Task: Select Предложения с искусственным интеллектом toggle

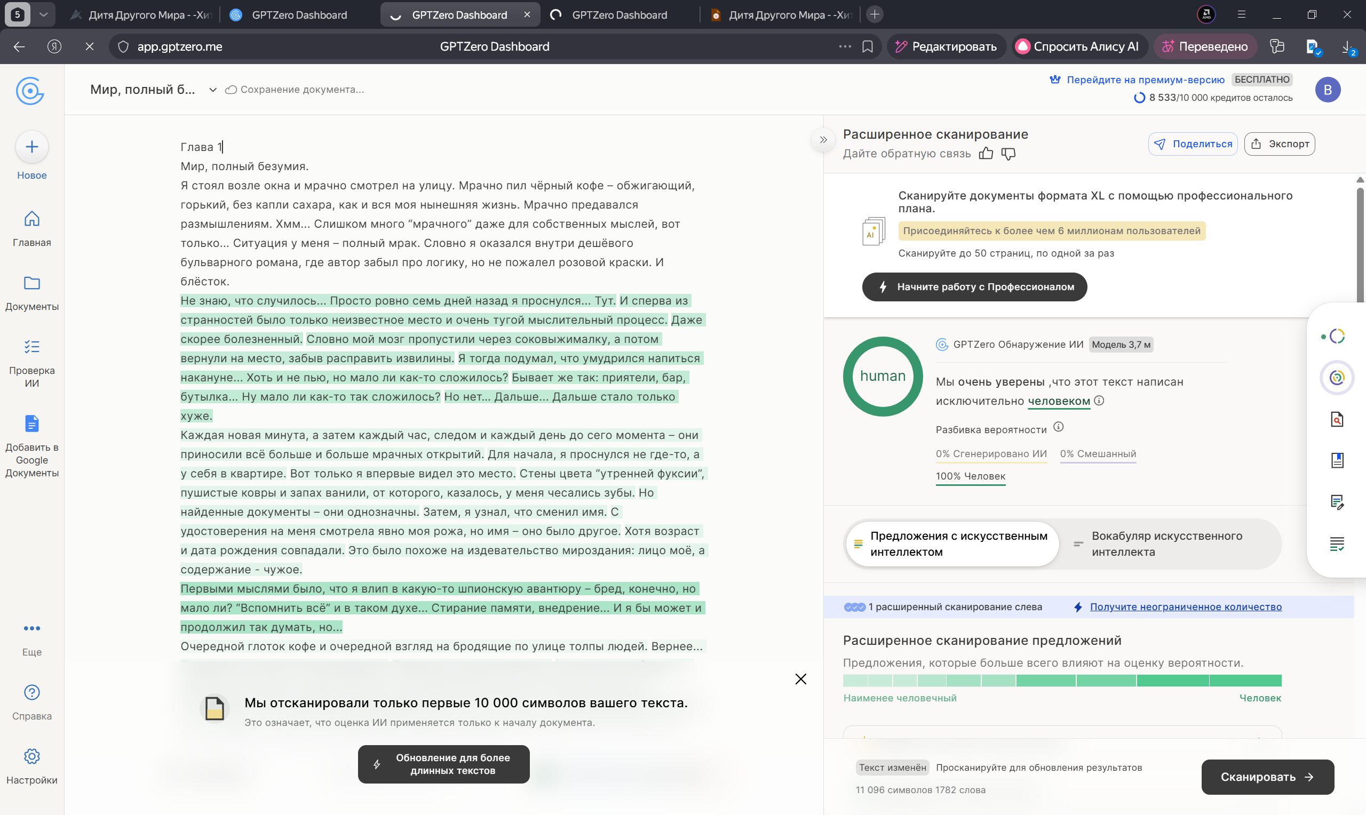Action: point(952,544)
